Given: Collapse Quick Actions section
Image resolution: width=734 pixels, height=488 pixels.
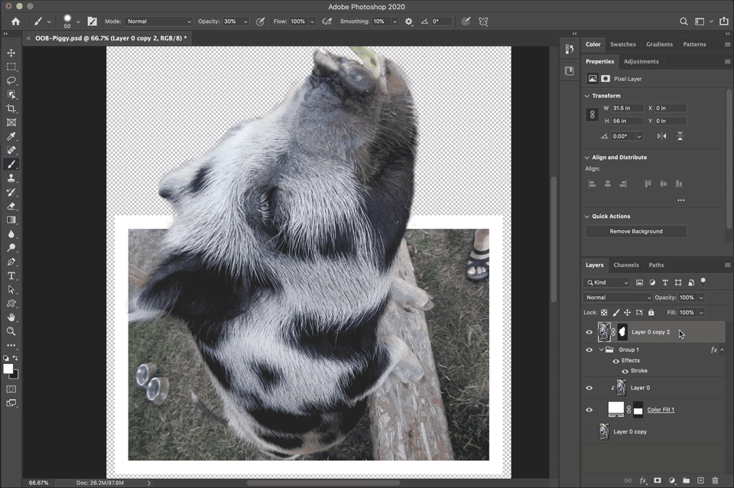Looking at the screenshot, I should 587,216.
